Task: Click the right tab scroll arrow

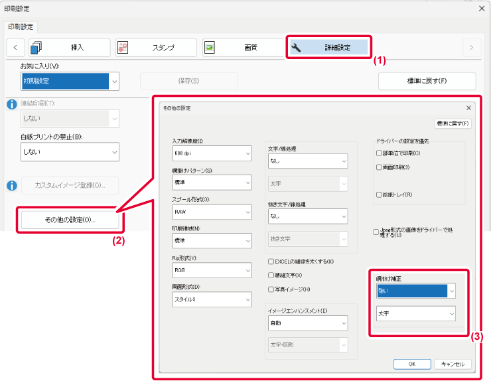Action: pos(471,47)
